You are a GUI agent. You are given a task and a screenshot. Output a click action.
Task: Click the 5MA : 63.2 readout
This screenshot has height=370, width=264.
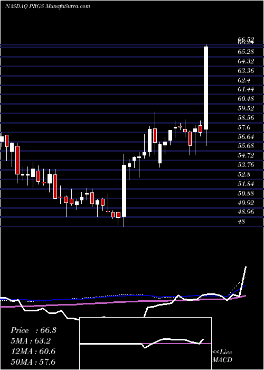(31, 341)
